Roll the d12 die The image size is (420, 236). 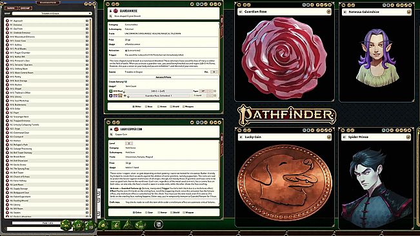(78, 225)
